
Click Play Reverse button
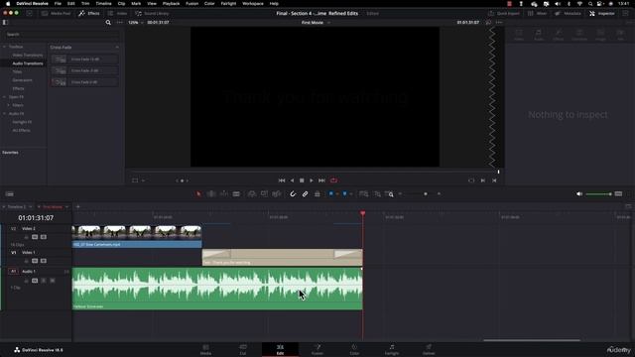(292, 180)
